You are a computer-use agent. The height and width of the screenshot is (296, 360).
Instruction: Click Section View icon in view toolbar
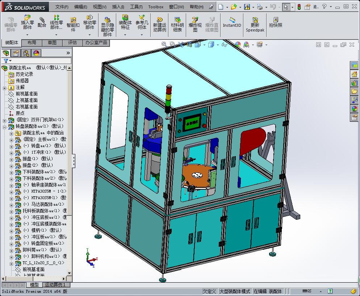pyautogui.click(x=189, y=44)
